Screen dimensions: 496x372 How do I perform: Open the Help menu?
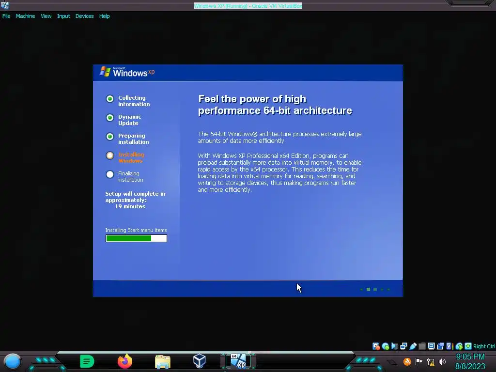tap(105, 16)
